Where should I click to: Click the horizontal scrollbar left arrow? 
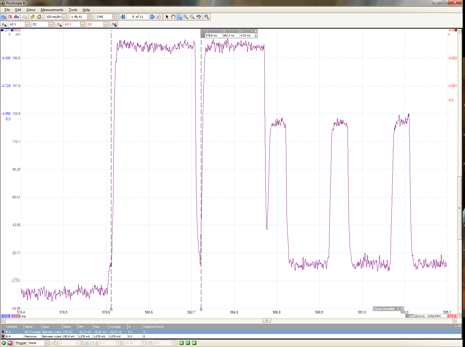[x=3, y=320]
